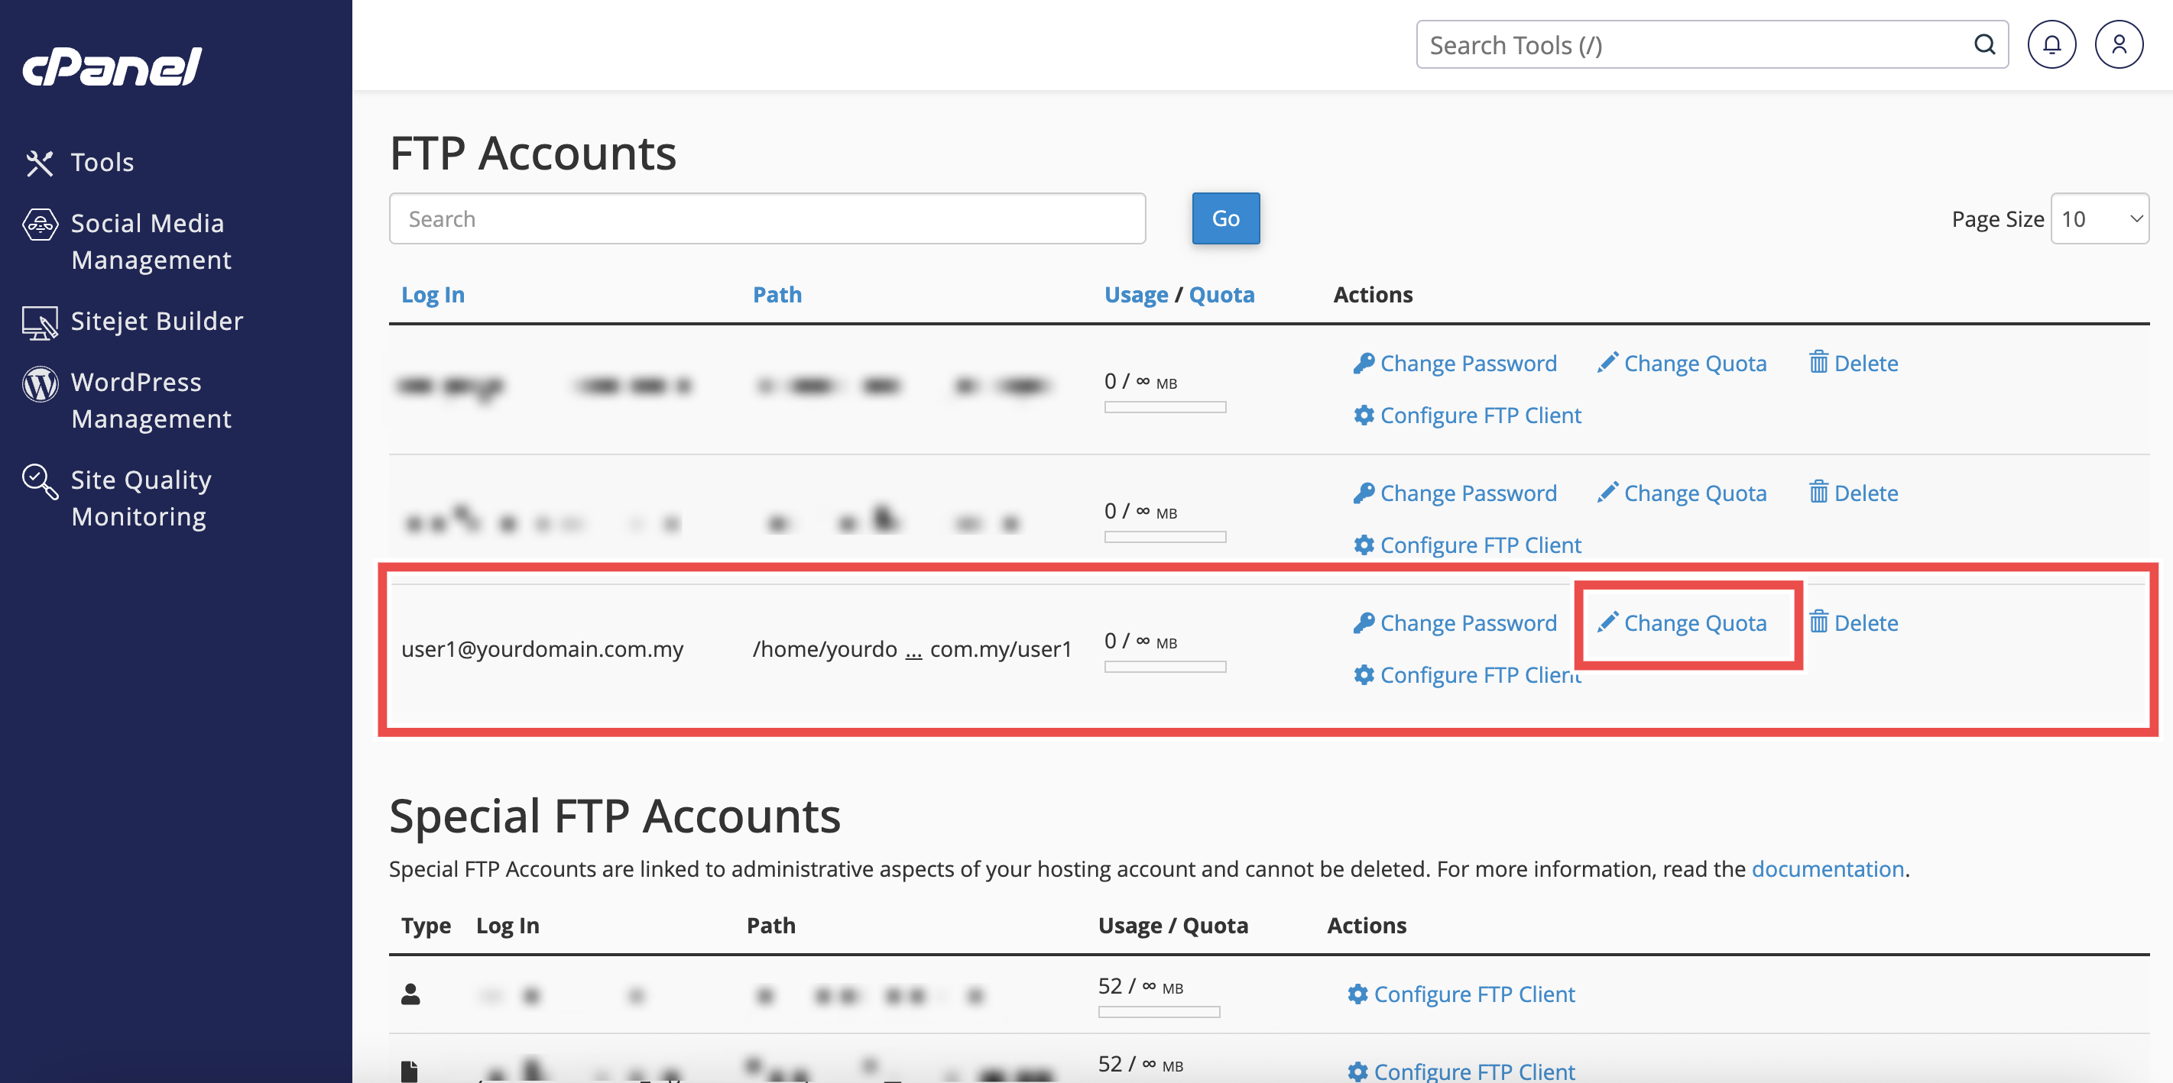Viewport: 2173px width, 1083px height.
Task: Open the user account icon
Action: [2118, 44]
